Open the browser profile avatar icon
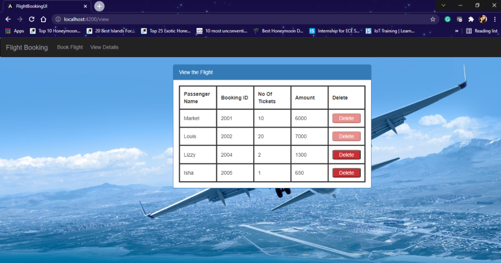The image size is (501, 263). (x=482, y=19)
